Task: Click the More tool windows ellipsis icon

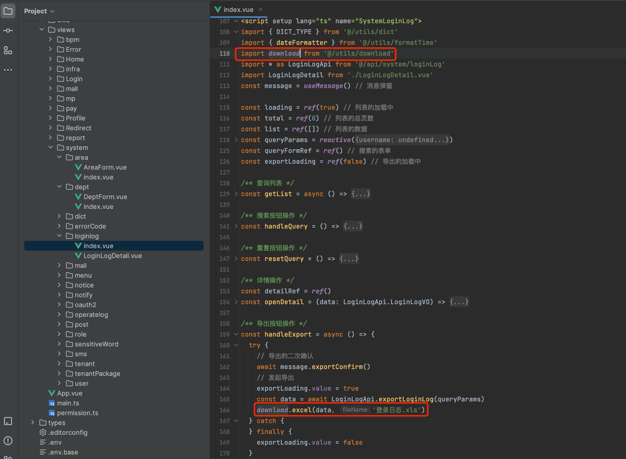Action: point(8,70)
